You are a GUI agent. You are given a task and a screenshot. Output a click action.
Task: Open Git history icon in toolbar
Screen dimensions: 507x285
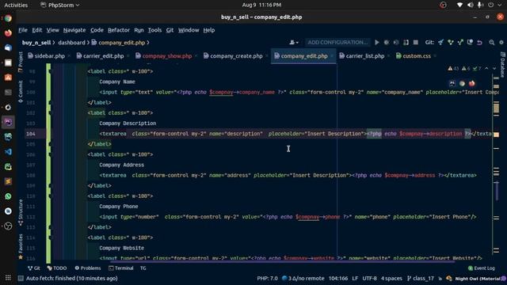[x=470, y=42]
